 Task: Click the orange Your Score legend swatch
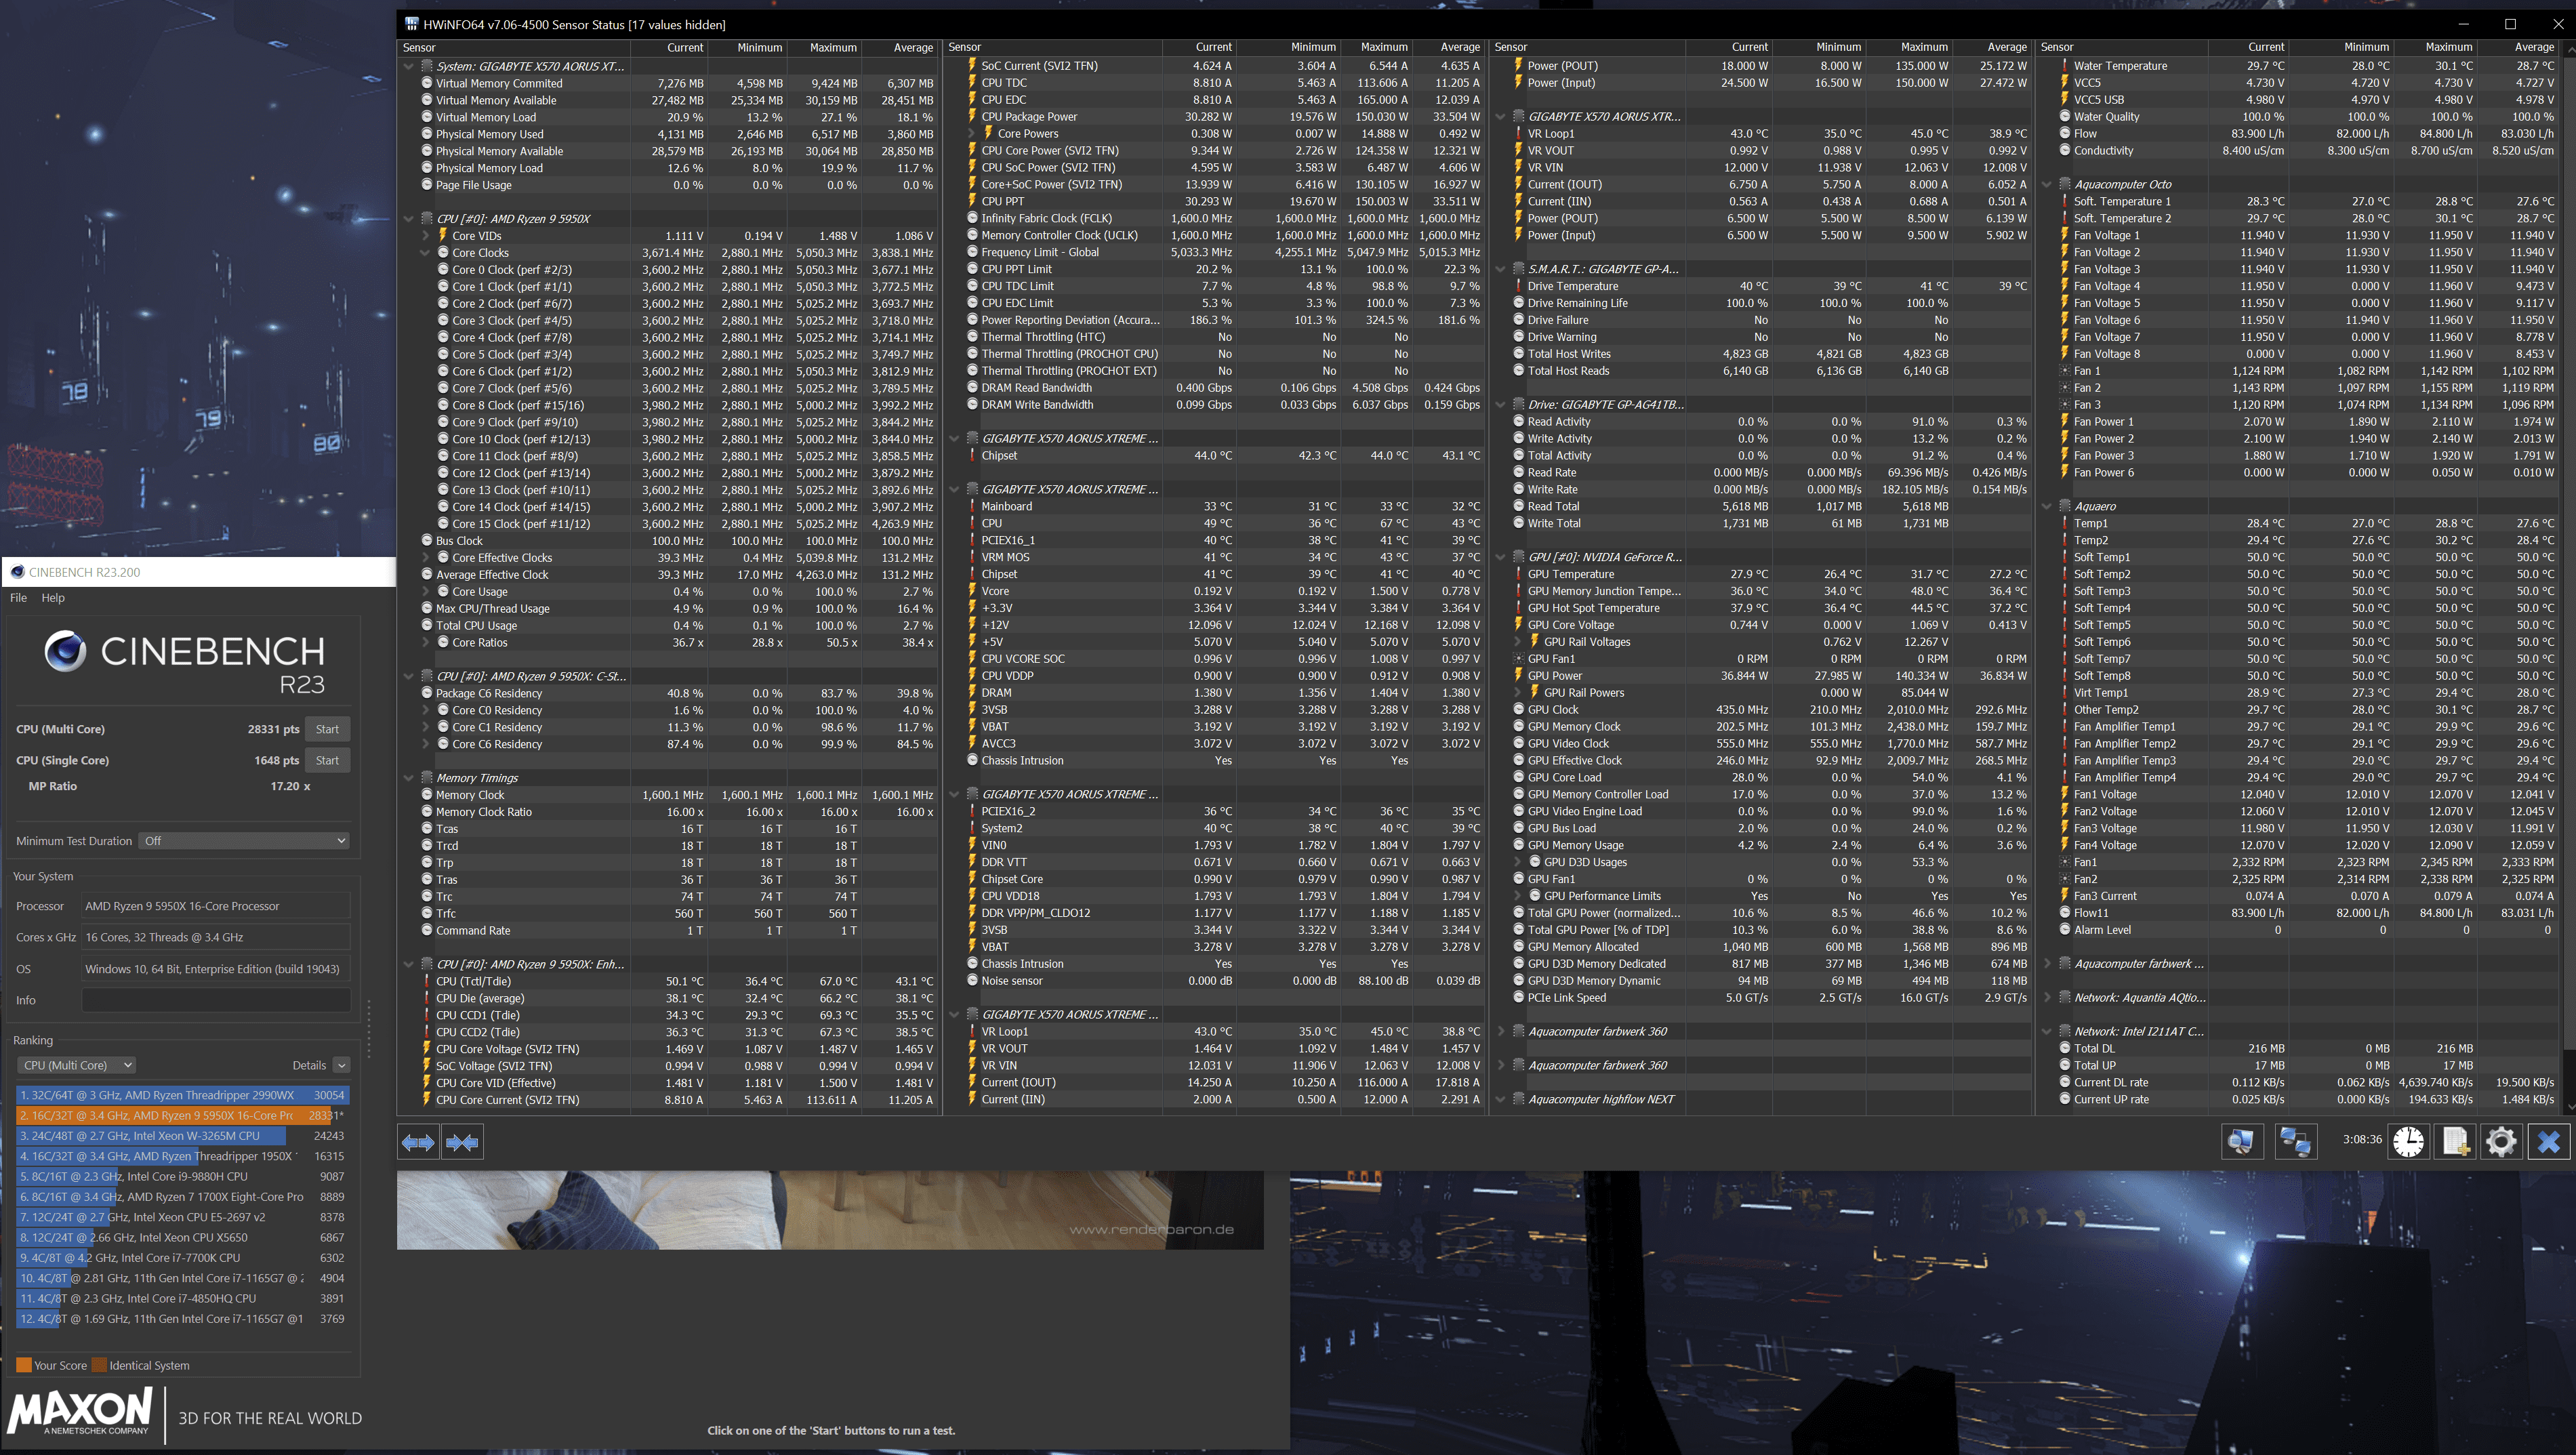click(x=24, y=1365)
